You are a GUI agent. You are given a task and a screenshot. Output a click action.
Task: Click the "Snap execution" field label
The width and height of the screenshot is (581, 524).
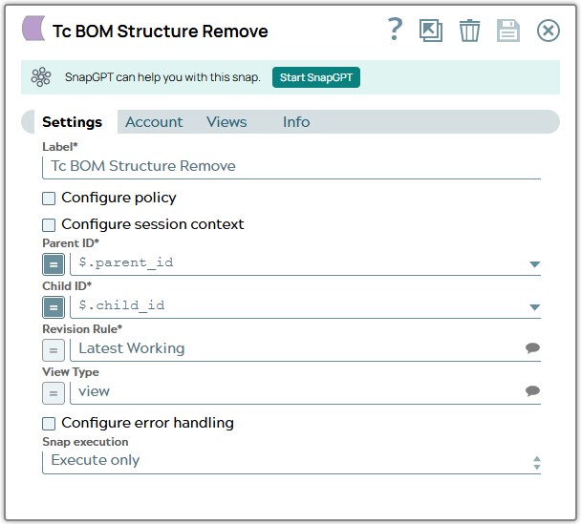85,442
